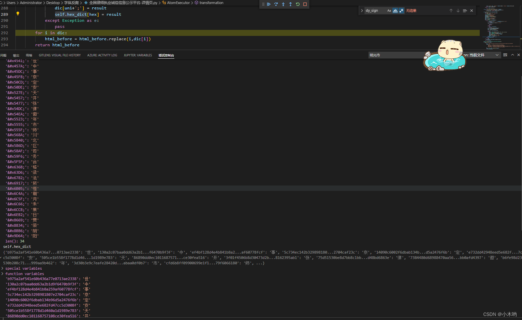This screenshot has height=320, width=522.
Task: Click breadcrumb 字体反爬 folder
Action: 71,3
